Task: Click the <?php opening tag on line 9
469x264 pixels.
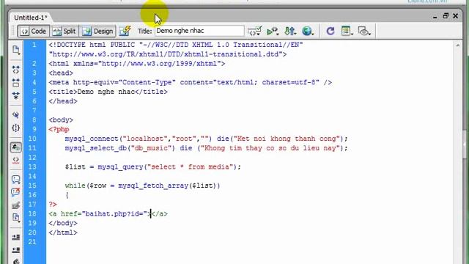Action: tap(59, 129)
